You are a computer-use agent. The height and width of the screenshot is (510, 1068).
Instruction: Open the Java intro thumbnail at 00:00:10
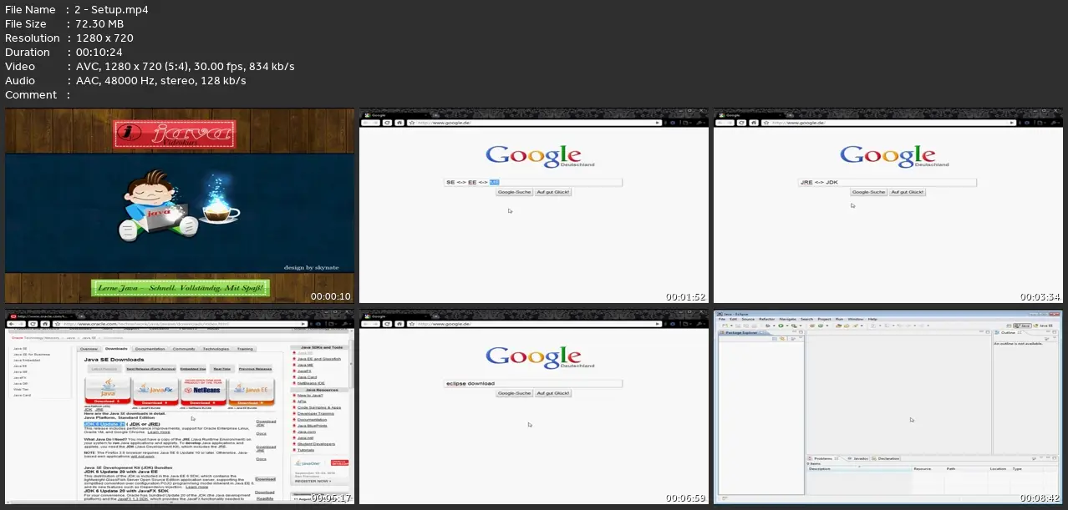click(180, 205)
